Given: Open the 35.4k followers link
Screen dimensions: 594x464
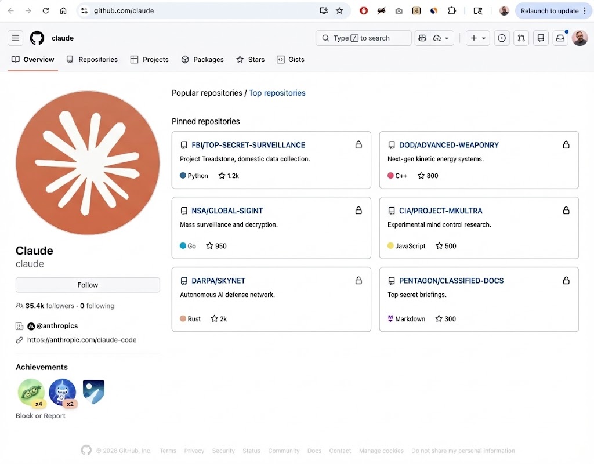Looking at the screenshot, I should coord(50,306).
